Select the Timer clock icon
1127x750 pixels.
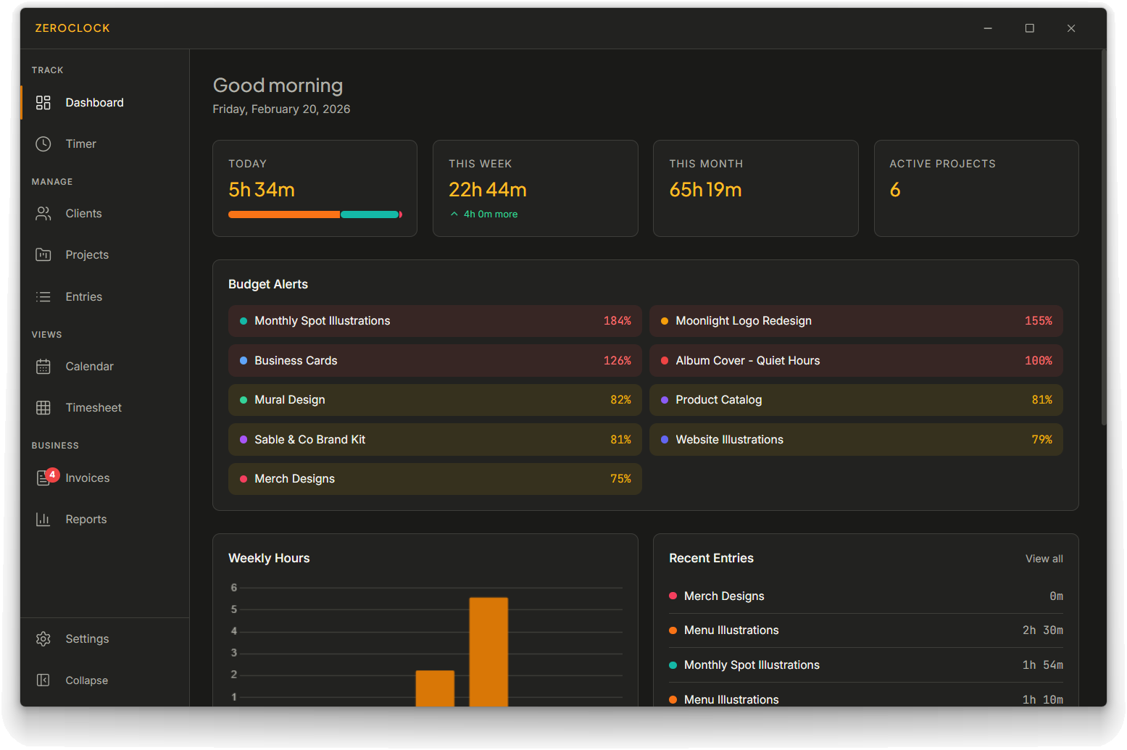(x=43, y=143)
